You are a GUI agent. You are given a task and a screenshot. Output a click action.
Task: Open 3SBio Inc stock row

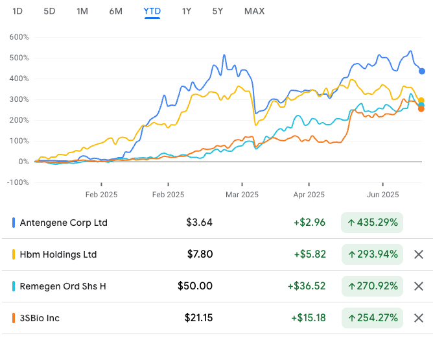point(216,318)
